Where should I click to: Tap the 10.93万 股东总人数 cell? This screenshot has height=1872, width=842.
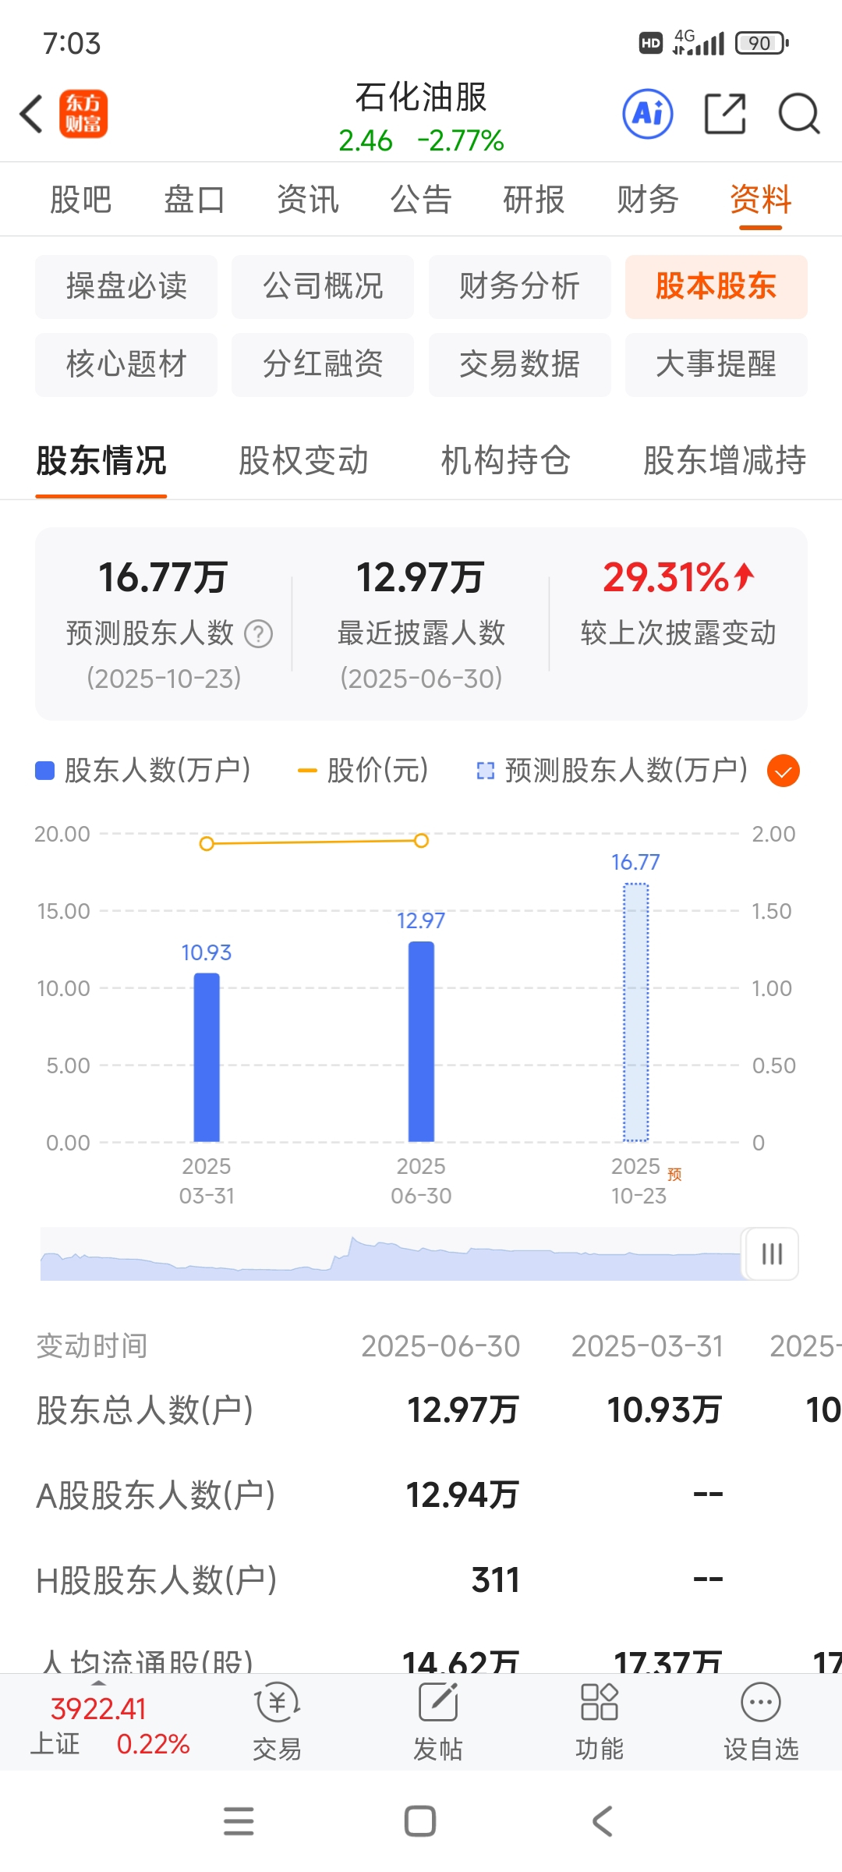(664, 1410)
